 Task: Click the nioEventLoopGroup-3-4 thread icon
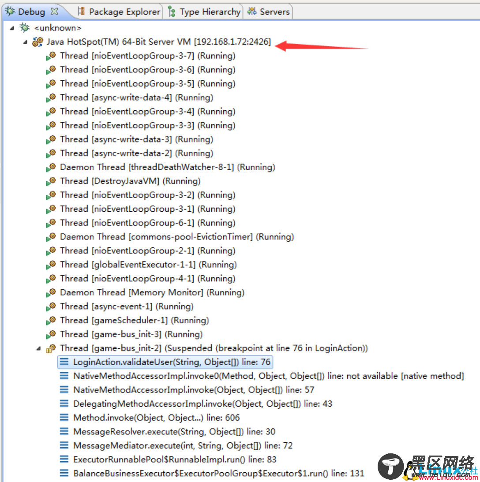point(51,112)
